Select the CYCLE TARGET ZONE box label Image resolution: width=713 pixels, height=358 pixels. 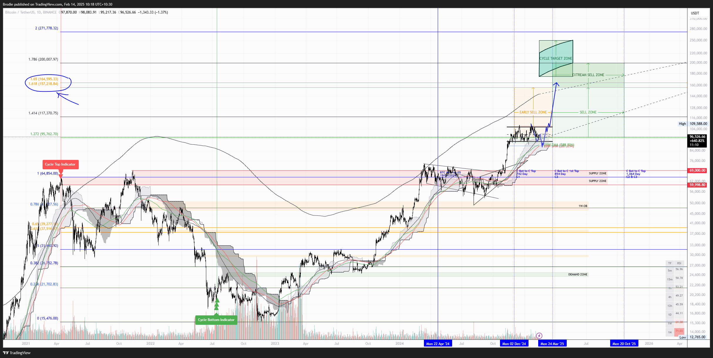click(x=556, y=58)
